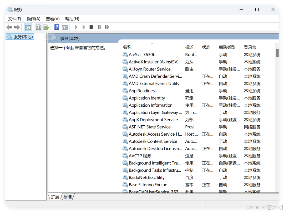Click the 基本... description cell
The width and height of the screenshot is (284, 212).
coord(191,185)
